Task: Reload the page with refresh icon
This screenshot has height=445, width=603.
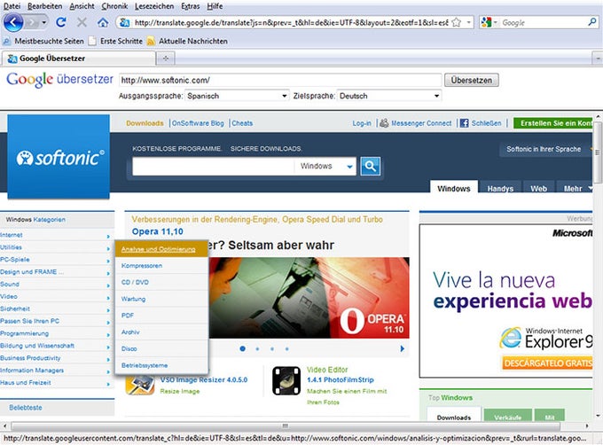Action: tap(61, 22)
